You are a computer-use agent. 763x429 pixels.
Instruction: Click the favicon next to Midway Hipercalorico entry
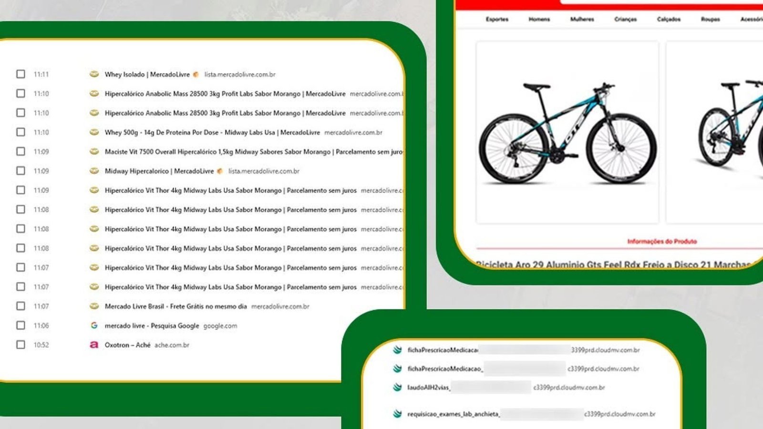94,171
